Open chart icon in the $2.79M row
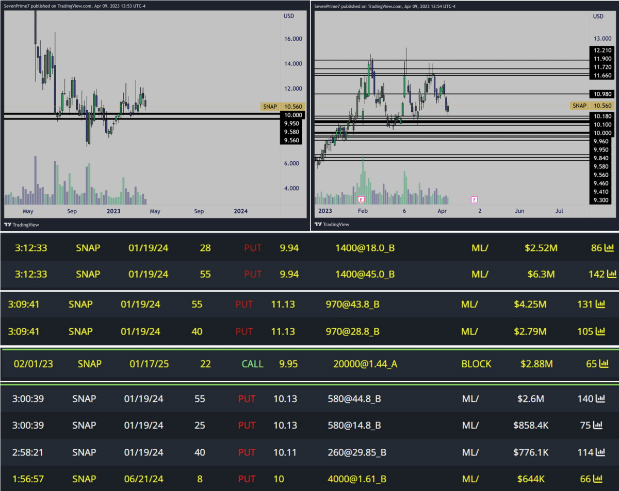This screenshot has width=619, height=491. click(600, 331)
